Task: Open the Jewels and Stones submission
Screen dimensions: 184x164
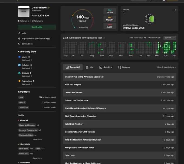Action: coord(119,93)
